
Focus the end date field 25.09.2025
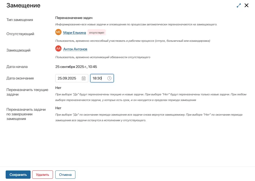(68, 78)
